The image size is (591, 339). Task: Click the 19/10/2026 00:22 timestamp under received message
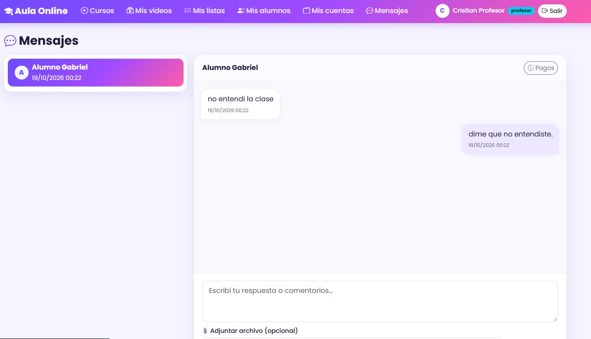tap(228, 110)
